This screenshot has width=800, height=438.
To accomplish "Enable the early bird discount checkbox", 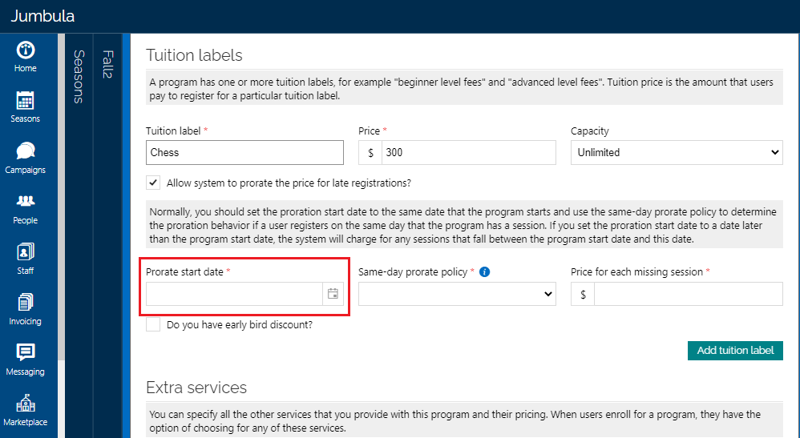I will [x=153, y=324].
